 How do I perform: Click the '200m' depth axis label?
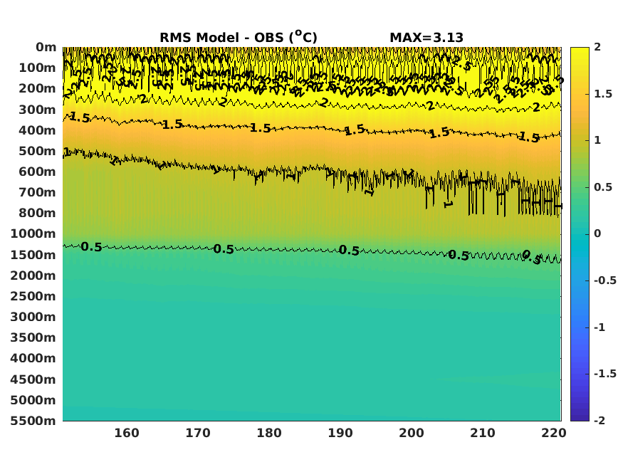point(37,88)
